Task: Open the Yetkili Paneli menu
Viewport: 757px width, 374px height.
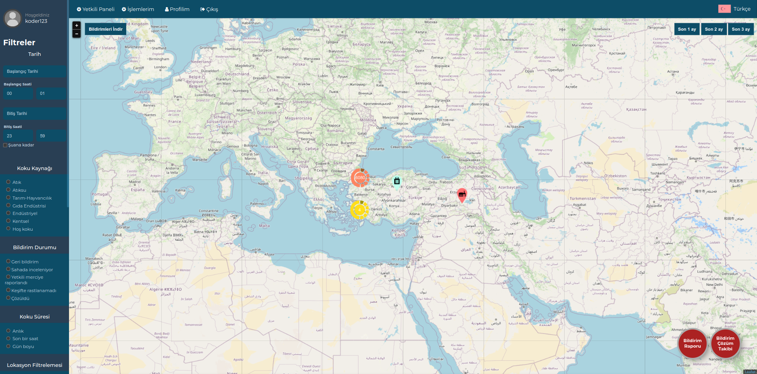Action: (95, 9)
